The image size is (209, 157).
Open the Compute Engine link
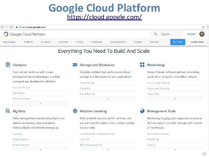click(x=21, y=88)
